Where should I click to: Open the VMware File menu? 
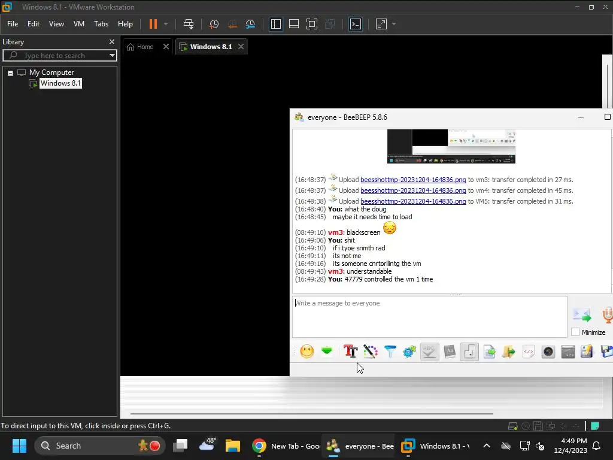13,24
